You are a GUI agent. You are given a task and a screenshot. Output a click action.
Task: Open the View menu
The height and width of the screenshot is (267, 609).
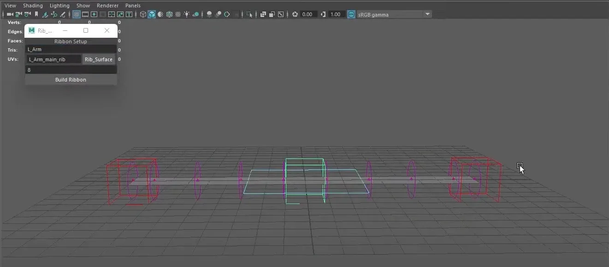point(10,6)
